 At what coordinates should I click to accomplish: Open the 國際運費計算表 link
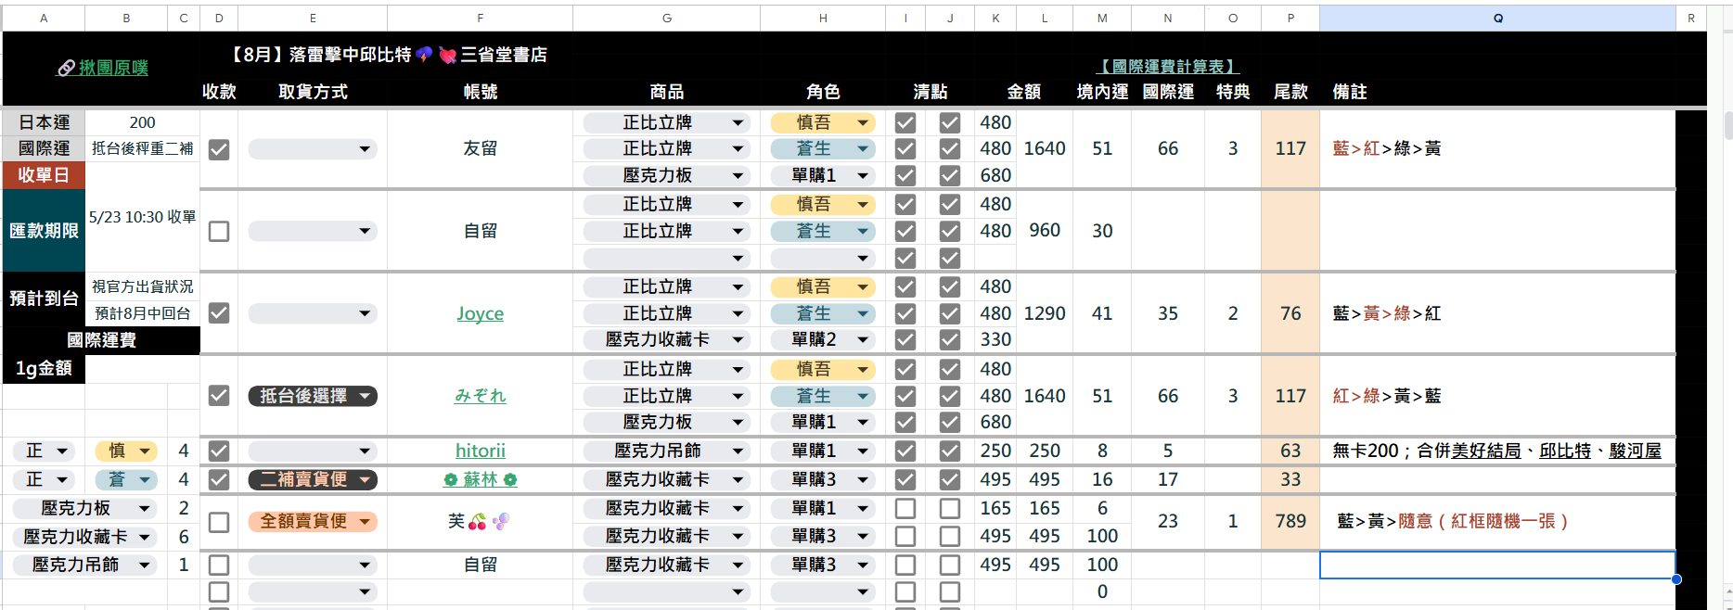point(1167,67)
